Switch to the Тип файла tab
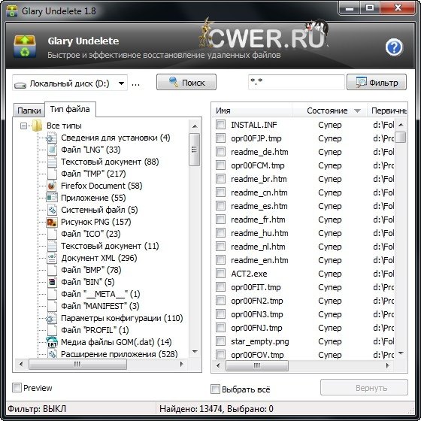 (x=70, y=109)
